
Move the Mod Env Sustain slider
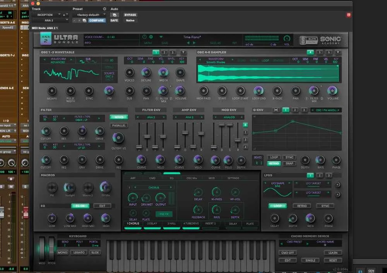click(x=230, y=125)
